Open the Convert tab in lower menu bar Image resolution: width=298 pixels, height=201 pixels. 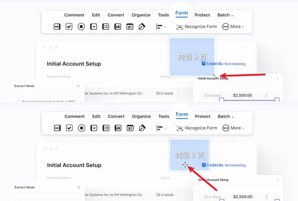pyautogui.click(x=116, y=116)
